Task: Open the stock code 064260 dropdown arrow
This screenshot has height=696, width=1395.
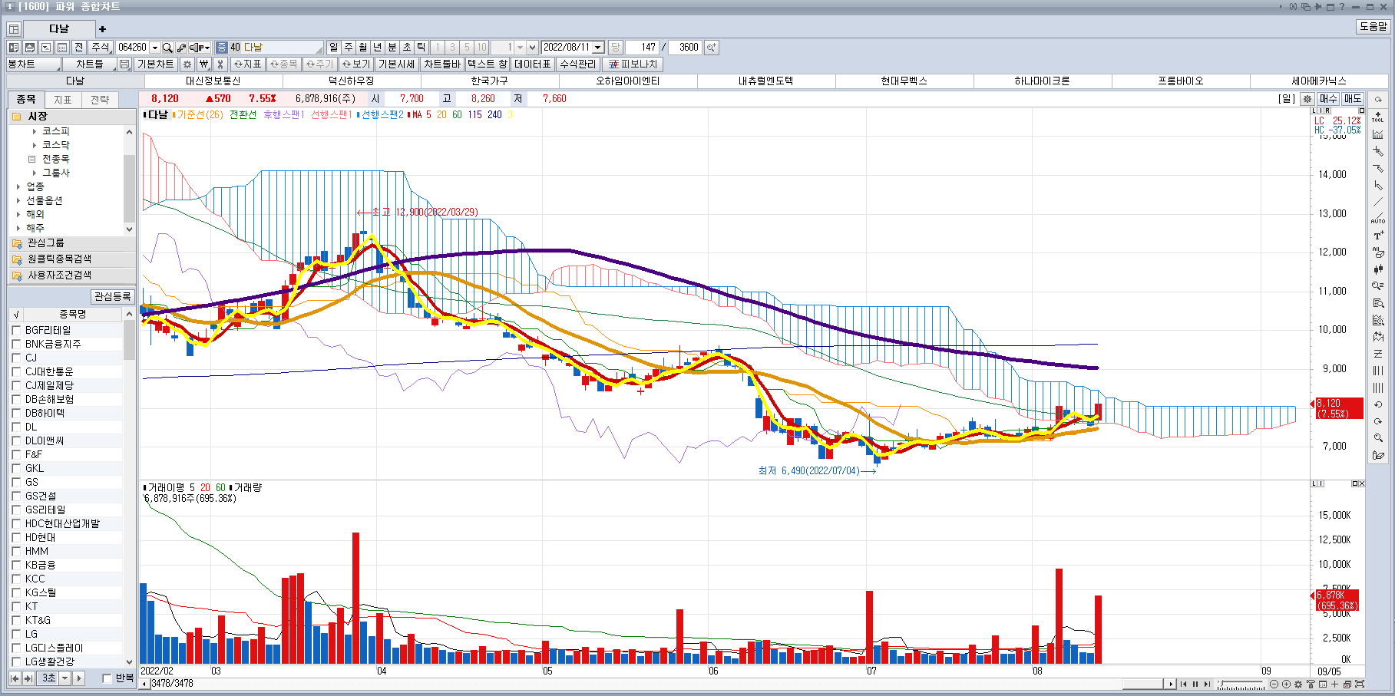Action: (155, 48)
